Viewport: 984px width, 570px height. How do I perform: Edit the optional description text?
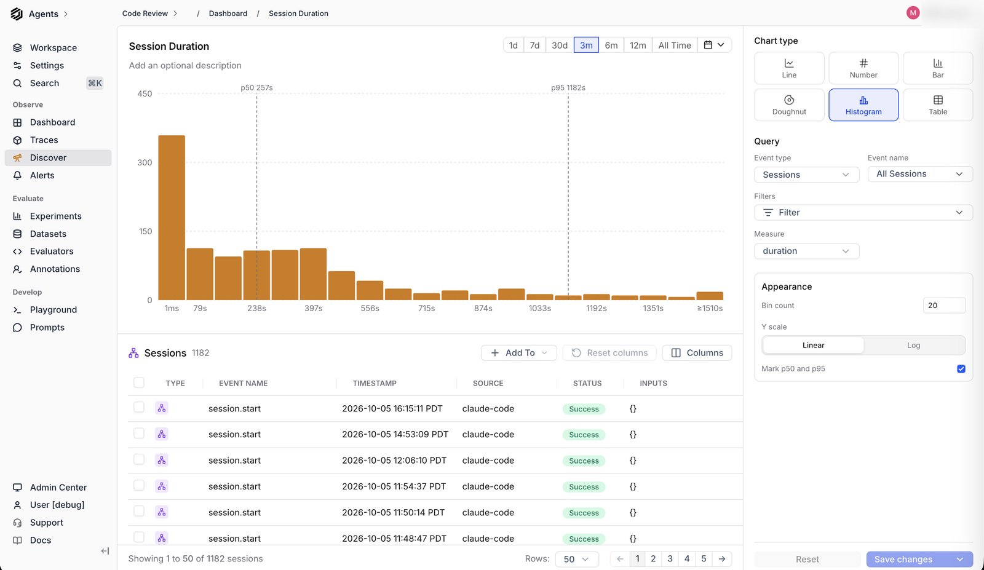(x=185, y=65)
